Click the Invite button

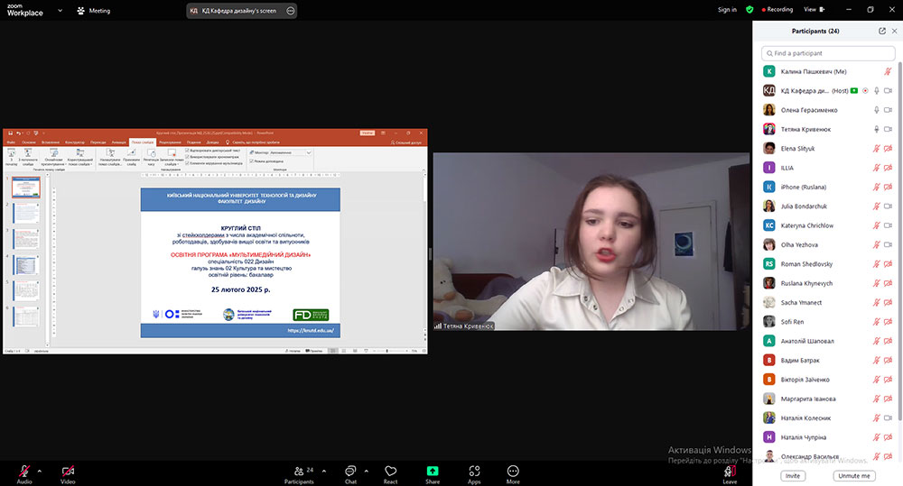click(x=793, y=476)
